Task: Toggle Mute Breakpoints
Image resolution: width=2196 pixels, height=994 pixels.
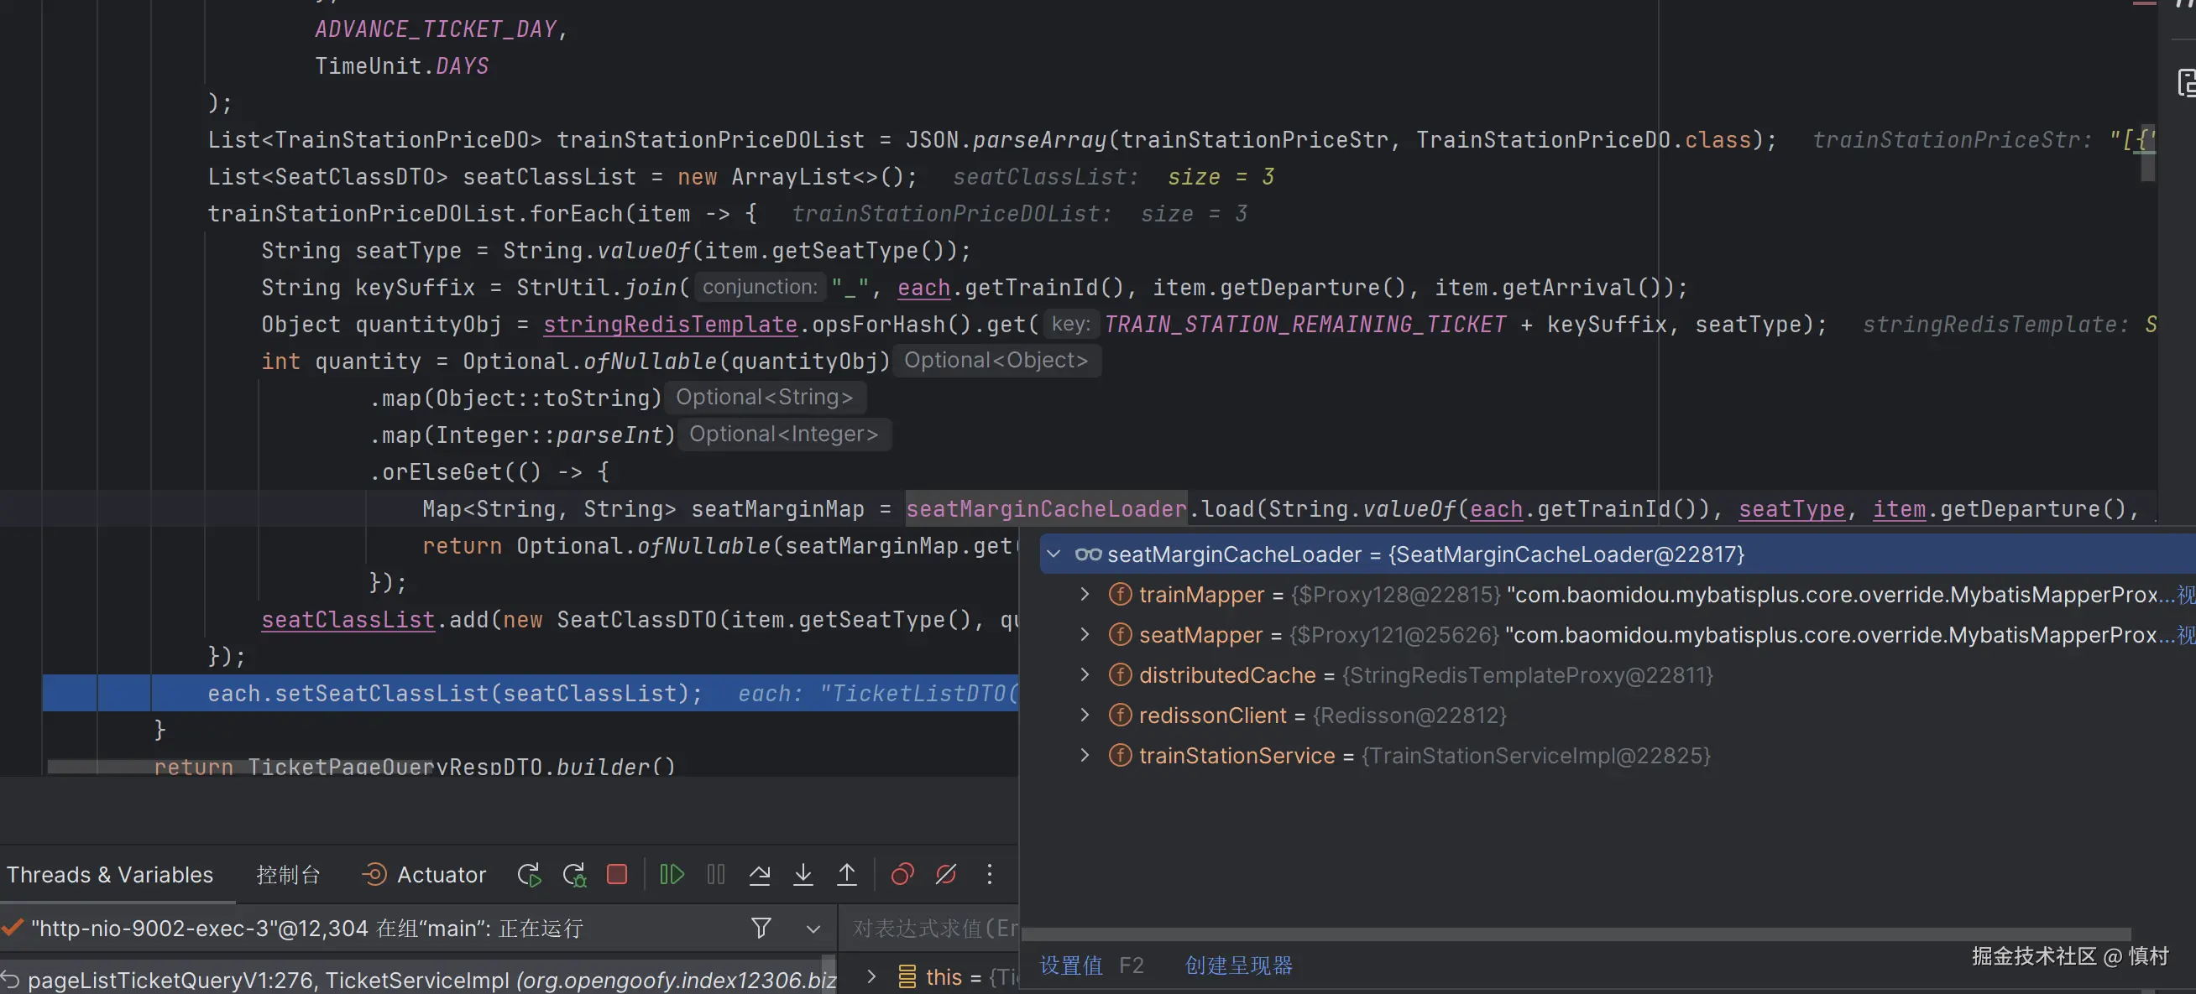Action: click(945, 875)
